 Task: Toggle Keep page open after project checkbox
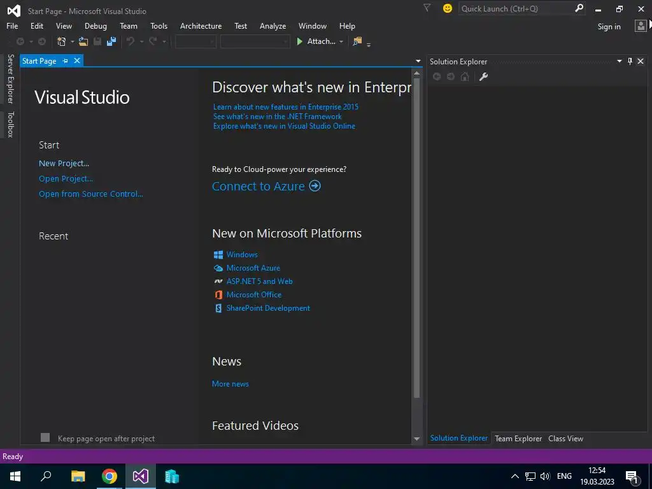pos(45,437)
